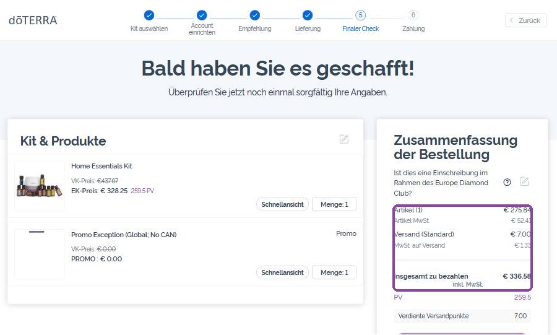Open Home Essentials Kit product thumbnail

pyautogui.click(x=40, y=186)
